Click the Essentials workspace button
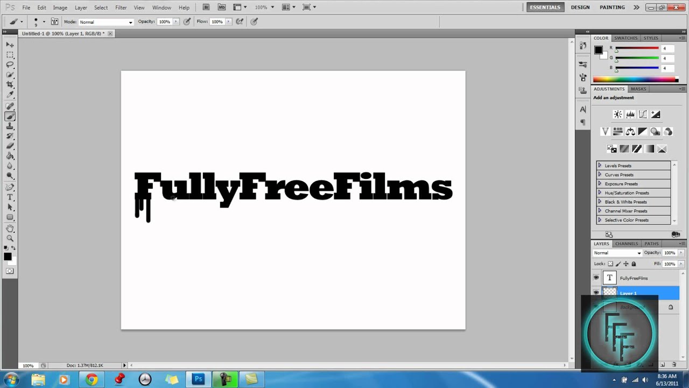Image resolution: width=689 pixels, height=388 pixels. pyautogui.click(x=545, y=8)
